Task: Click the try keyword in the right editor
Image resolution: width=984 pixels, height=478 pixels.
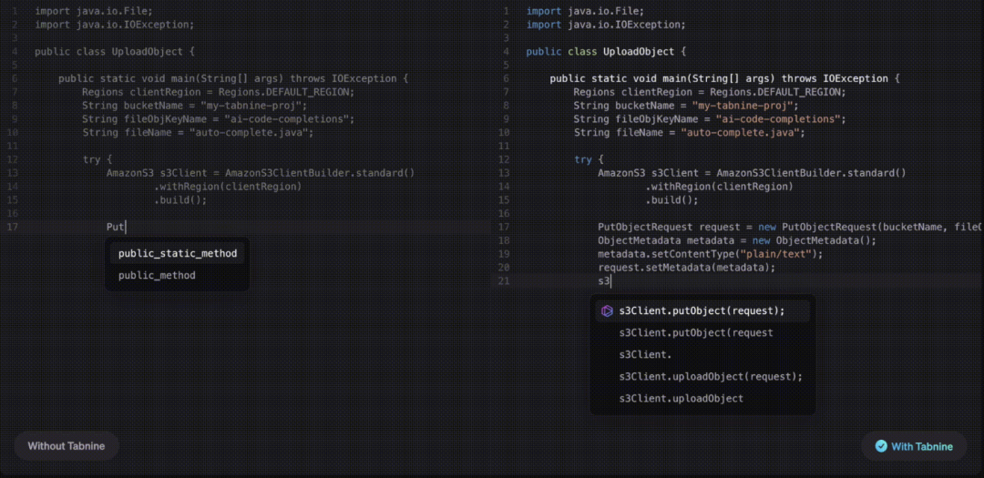Action: pos(583,160)
